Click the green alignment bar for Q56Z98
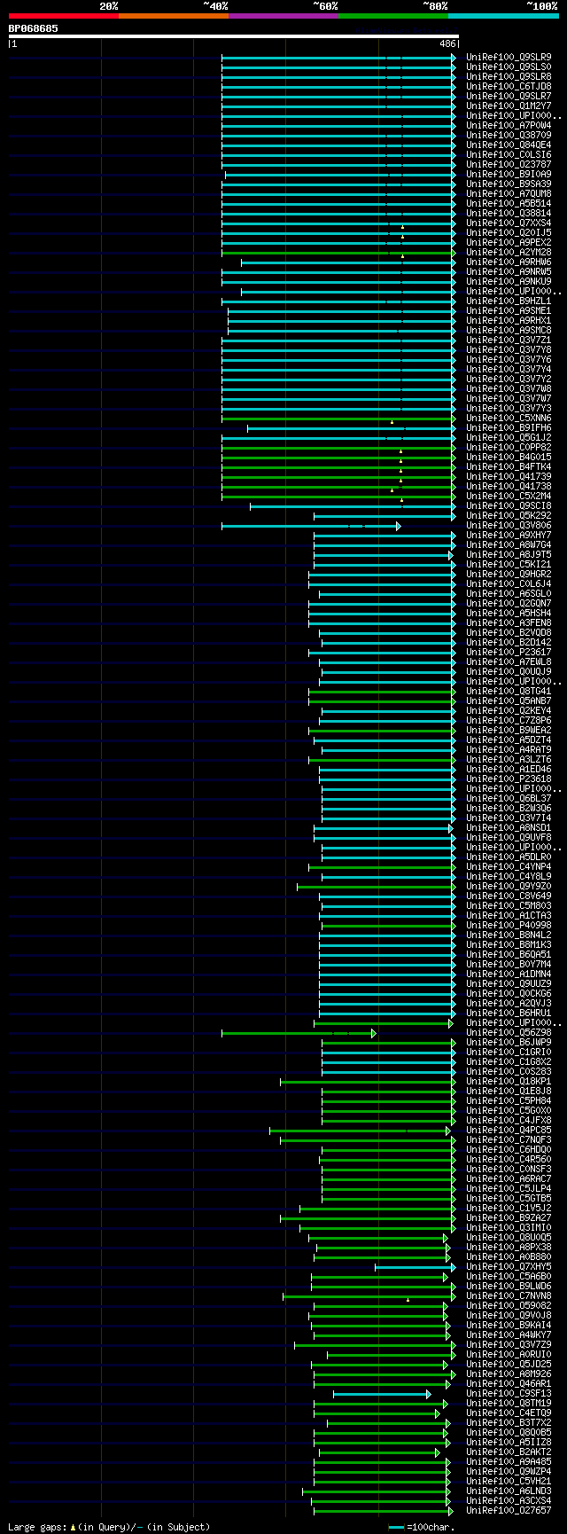The width and height of the screenshot is (567, 1534). click(x=299, y=1033)
